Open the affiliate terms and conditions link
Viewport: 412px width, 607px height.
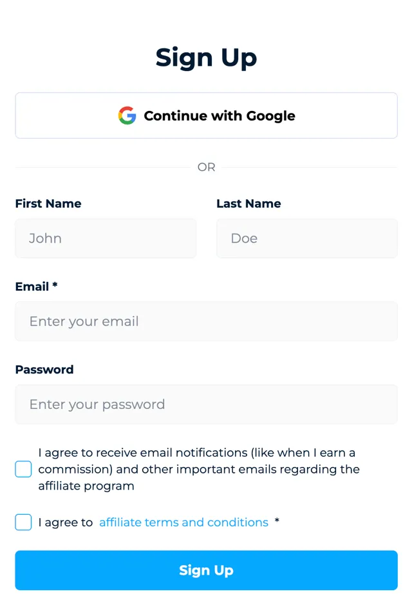pyautogui.click(x=183, y=522)
